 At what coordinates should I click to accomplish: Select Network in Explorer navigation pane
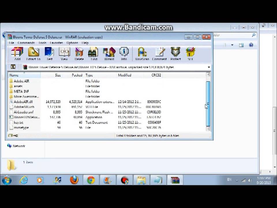point(16,146)
